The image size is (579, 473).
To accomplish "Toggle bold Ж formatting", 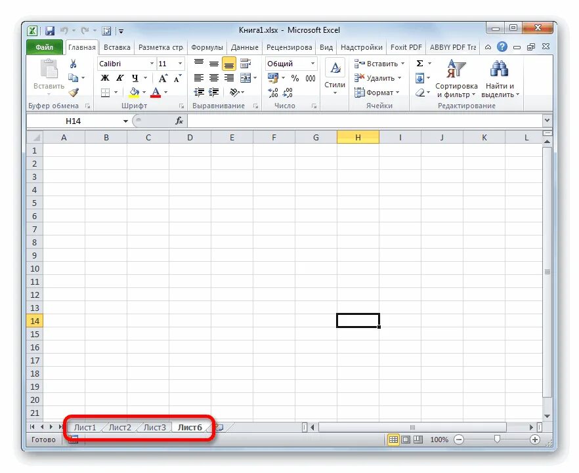I will pyautogui.click(x=105, y=78).
